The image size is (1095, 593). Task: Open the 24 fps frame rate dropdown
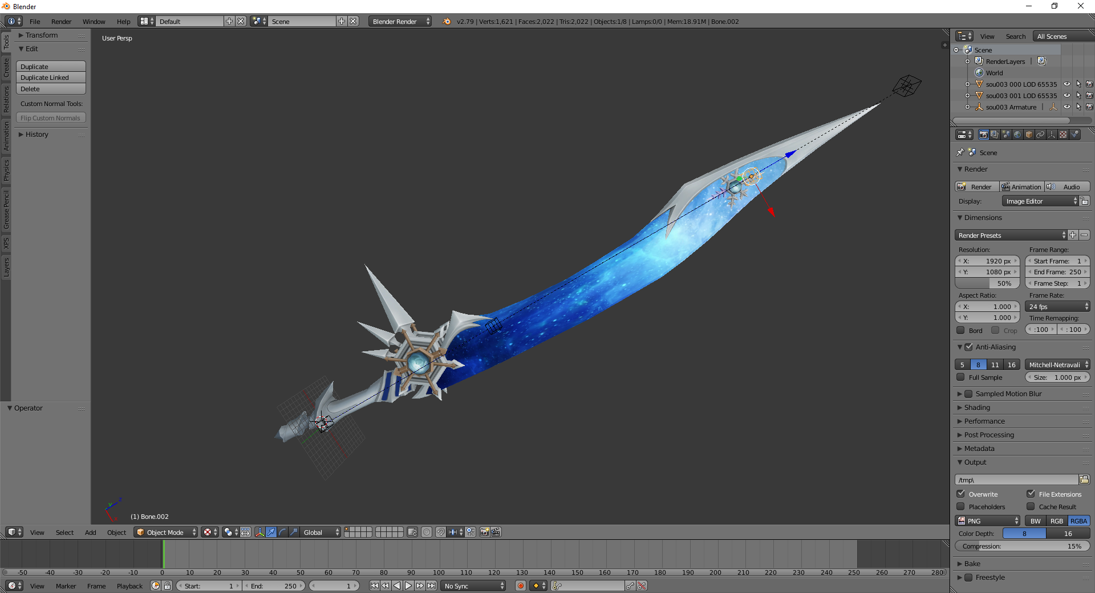tap(1058, 306)
